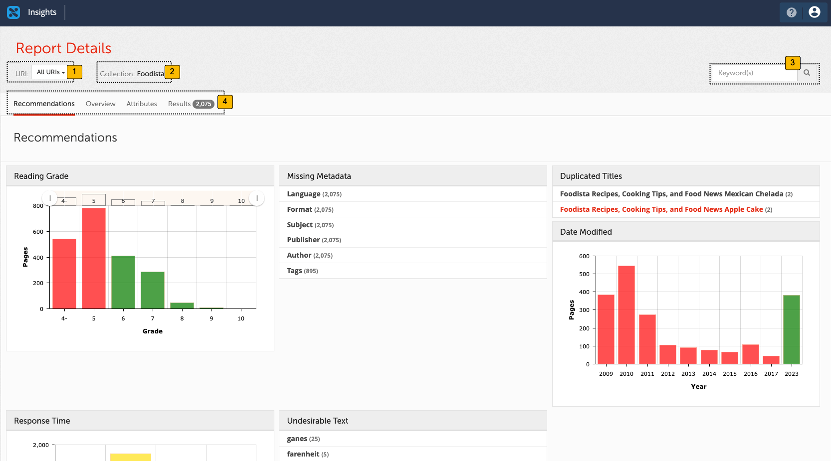Screen dimensions: 831x461
Task: Toggle the 4- grade selection box
Action: (65, 201)
